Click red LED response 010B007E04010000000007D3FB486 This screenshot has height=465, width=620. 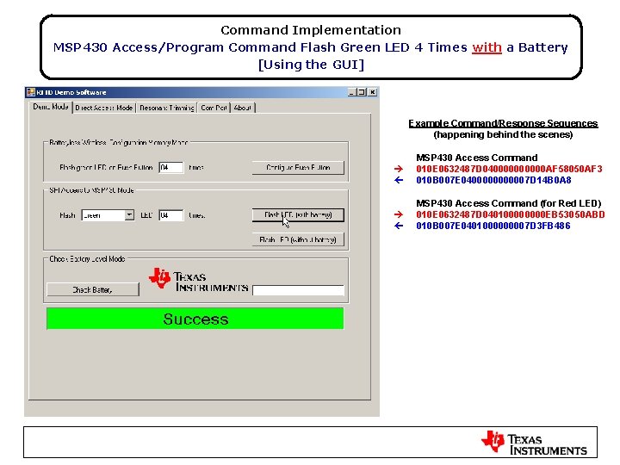pos(493,226)
